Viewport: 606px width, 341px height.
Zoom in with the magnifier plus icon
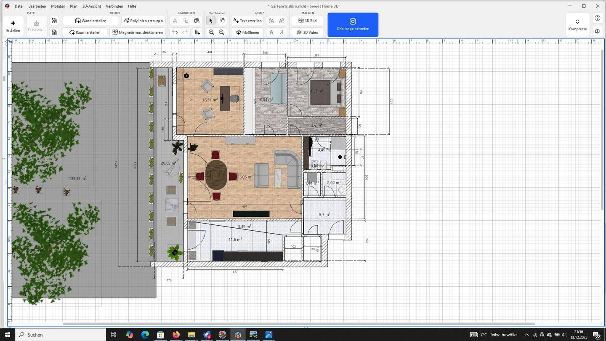tap(211, 32)
